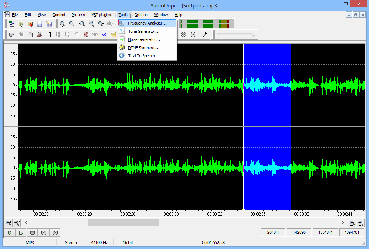Image resolution: width=369 pixels, height=249 pixels.
Task: Click the 142890 selection length field
Action: click(x=299, y=232)
